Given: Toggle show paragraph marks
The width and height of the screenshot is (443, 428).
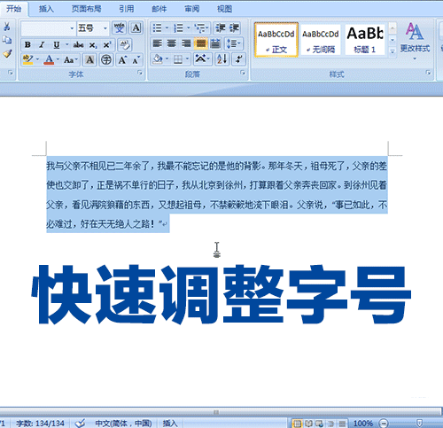Looking at the screenshot, I should pos(238,59).
